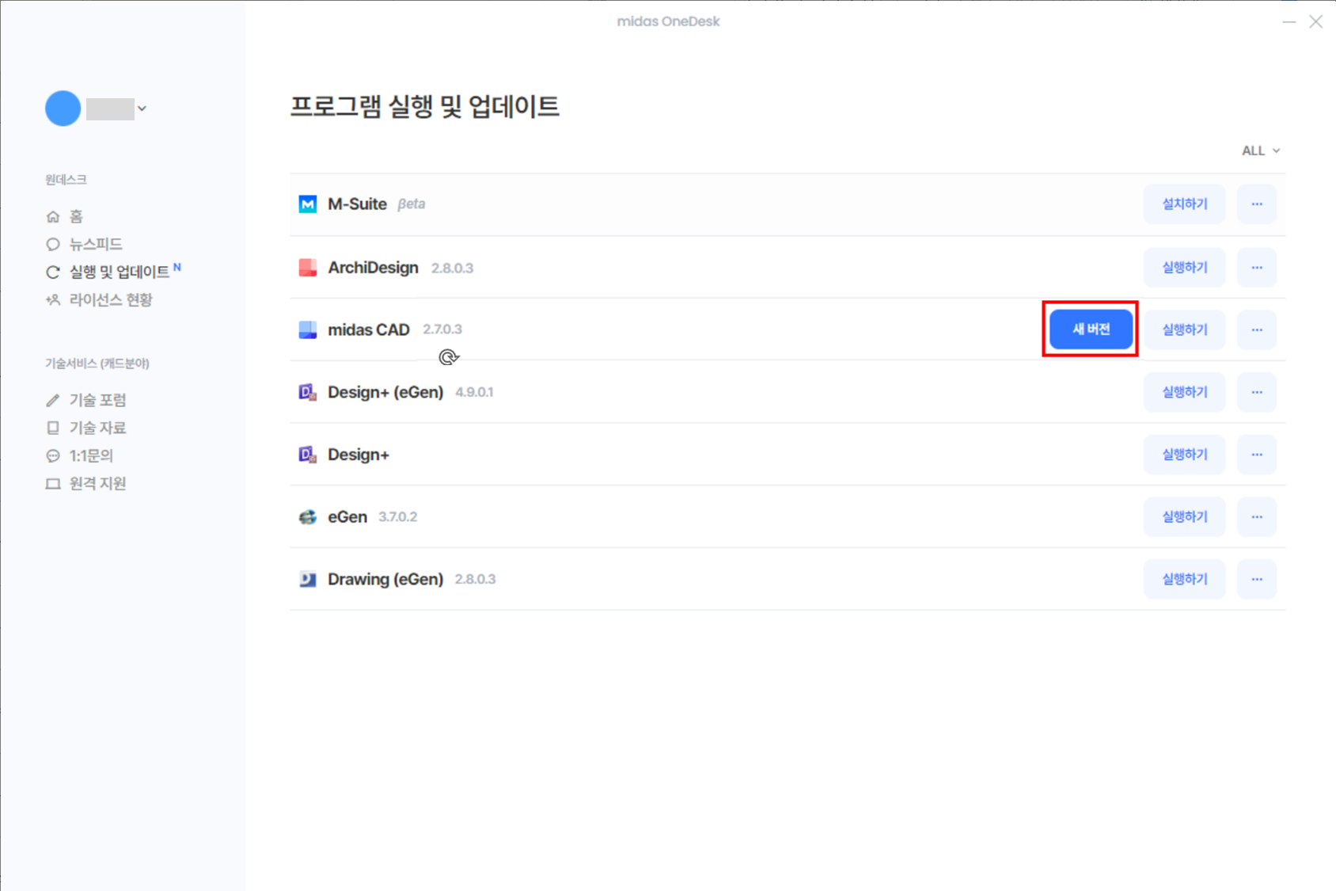
Task: Click the blue user avatar circle
Action: [63, 109]
